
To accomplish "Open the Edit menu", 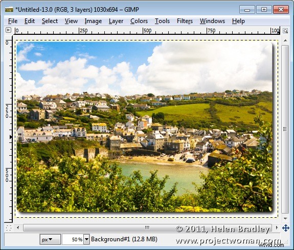I will click(30, 21).
